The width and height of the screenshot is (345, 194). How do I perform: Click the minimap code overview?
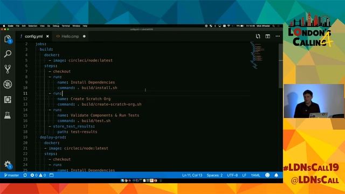(x=257, y=55)
